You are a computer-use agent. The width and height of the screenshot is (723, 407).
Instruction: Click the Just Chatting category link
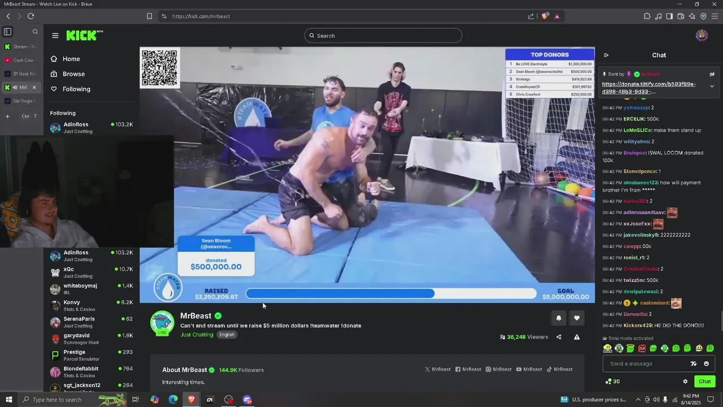(197, 335)
